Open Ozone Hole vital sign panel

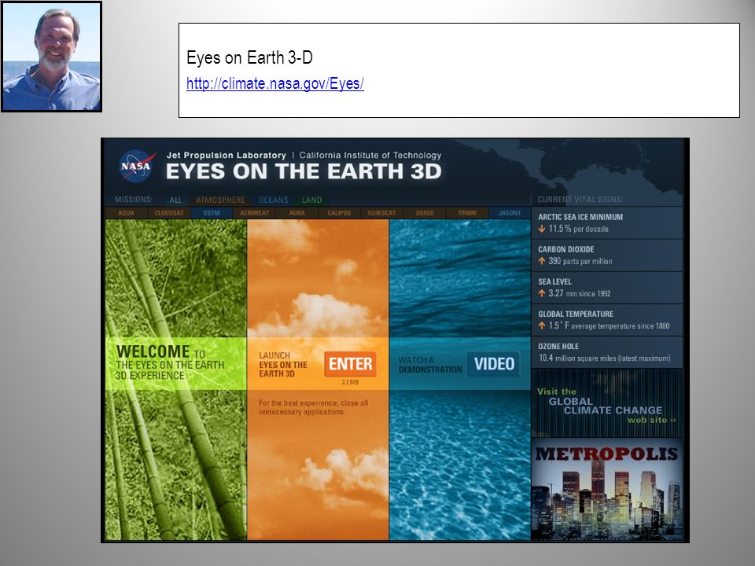pyautogui.click(x=606, y=352)
